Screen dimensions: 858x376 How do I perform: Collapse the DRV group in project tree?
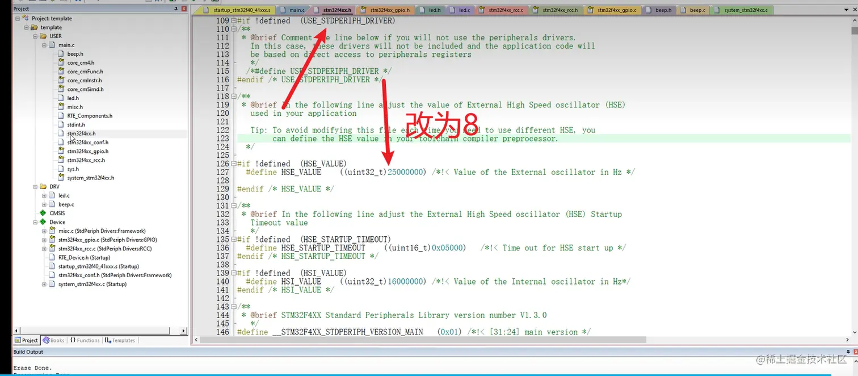[x=35, y=186]
